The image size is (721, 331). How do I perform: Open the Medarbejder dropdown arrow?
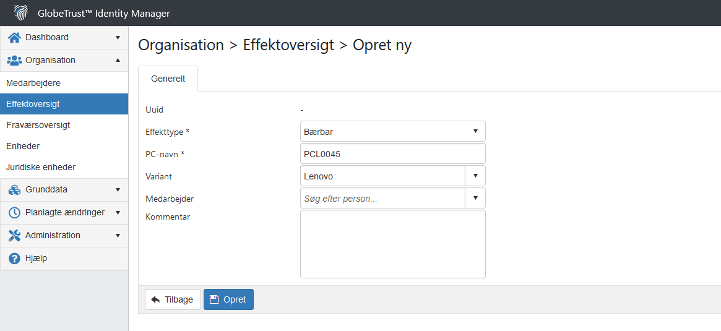coord(475,198)
